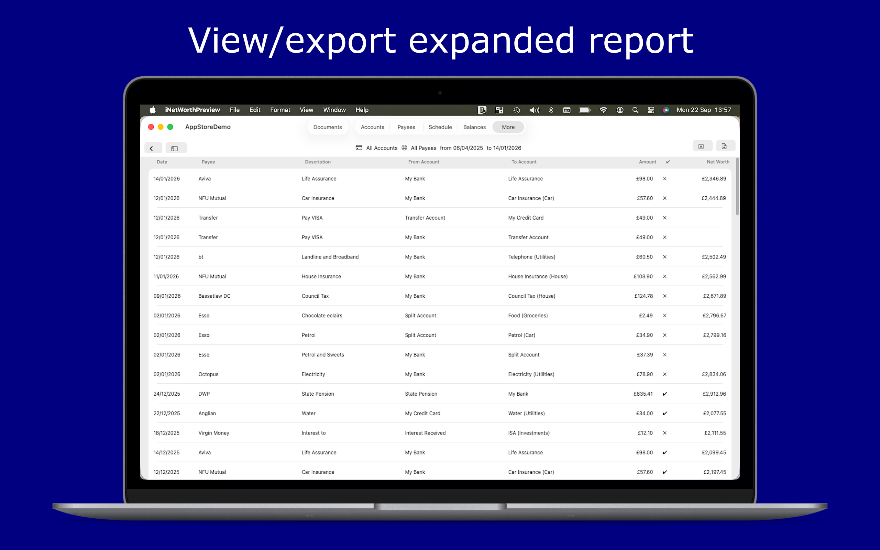
Task: Switch to the Accounts tab
Action: click(x=372, y=127)
